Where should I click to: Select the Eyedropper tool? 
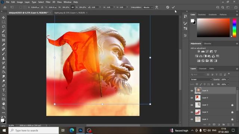coord(3,45)
